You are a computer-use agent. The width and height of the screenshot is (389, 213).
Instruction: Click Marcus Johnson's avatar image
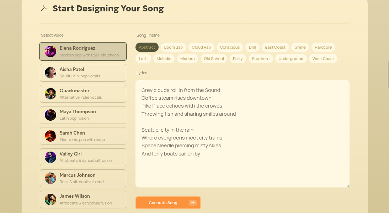(50, 178)
